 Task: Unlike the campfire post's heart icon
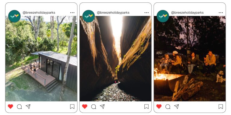(x=159, y=107)
